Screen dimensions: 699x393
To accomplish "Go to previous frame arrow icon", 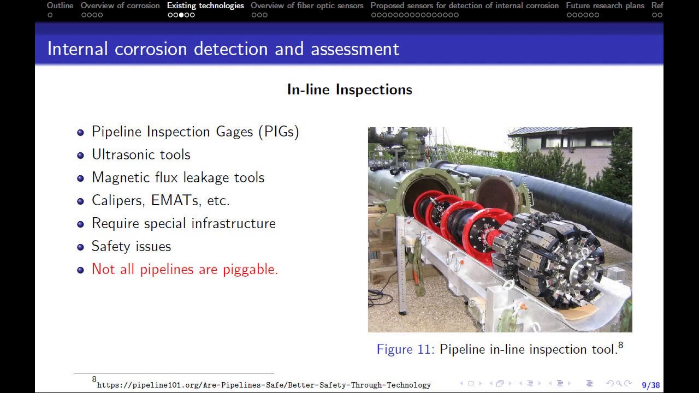I will coord(491,383).
